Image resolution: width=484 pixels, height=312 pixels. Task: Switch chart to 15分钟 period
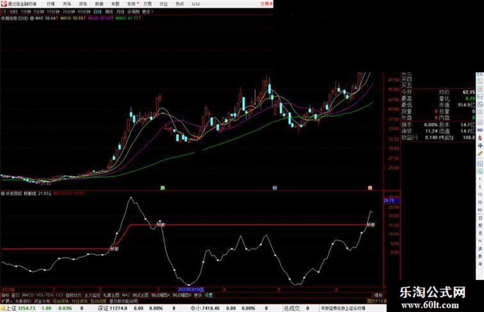[53, 12]
